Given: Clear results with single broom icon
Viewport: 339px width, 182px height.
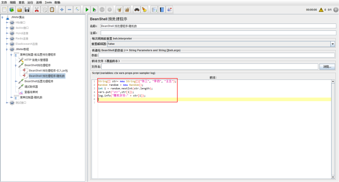Looking at the screenshot, I should (119, 9).
